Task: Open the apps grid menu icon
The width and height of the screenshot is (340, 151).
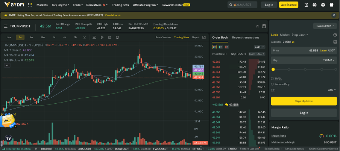Action: (30, 5)
